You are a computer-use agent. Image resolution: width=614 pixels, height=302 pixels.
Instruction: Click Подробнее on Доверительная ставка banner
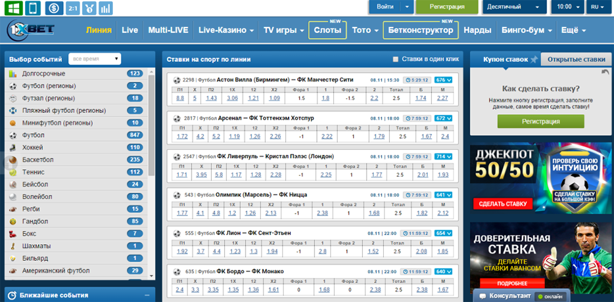512,283
